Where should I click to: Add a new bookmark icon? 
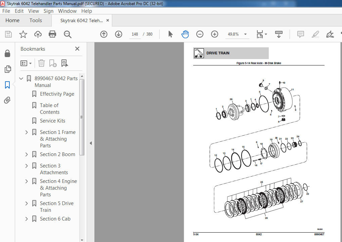pos(53,63)
